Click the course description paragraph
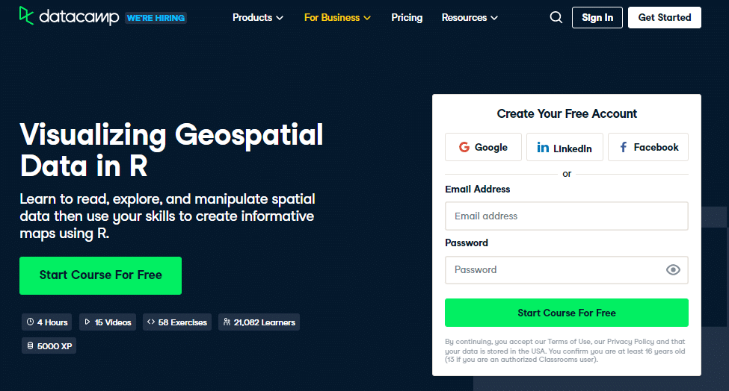Viewport: 729px width, 391px height. [167, 216]
